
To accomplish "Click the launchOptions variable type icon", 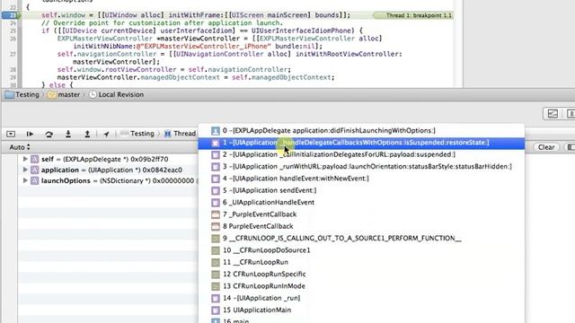I will (34, 180).
